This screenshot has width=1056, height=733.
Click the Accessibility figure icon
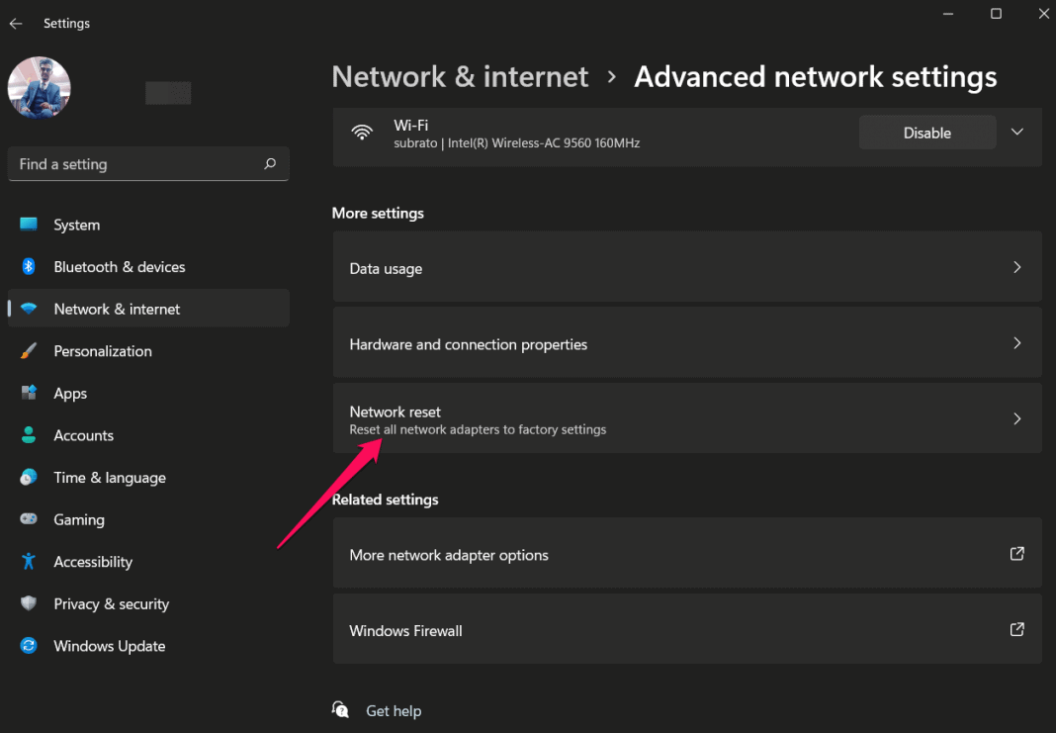(x=29, y=561)
